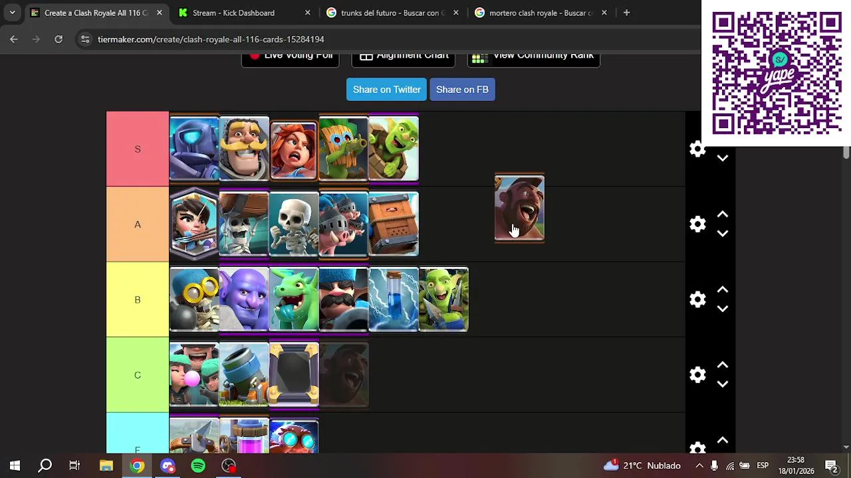Go back in browser history
The image size is (851, 478).
[14, 39]
